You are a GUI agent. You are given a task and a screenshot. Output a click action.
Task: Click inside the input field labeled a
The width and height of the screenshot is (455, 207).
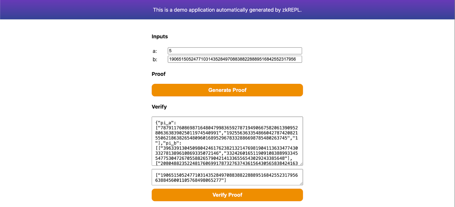coord(234,50)
